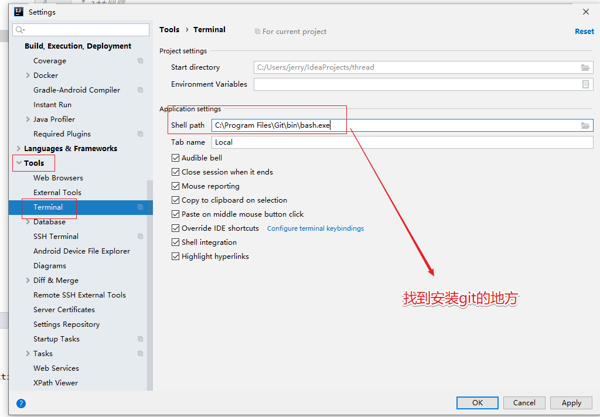600x417 pixels.
Task: Click the project-level icon beside Startup Tasks
Action: point(141,339)
